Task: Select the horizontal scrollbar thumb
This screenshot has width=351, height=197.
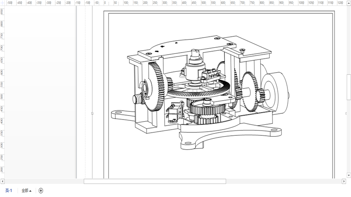Action: pyautogui.click(x=154, y=181)
